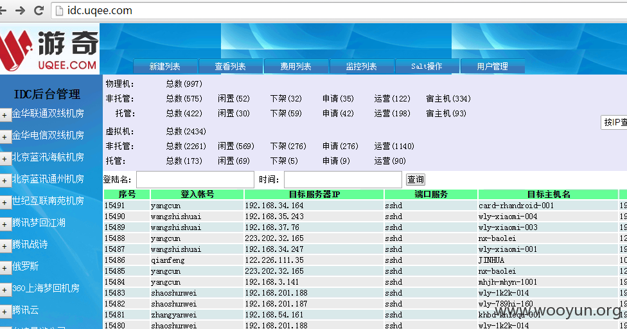The width and height of the screenshot is (627, 329).
Task: Reload the page with browser refresh icon
Action: coord(39,10)
